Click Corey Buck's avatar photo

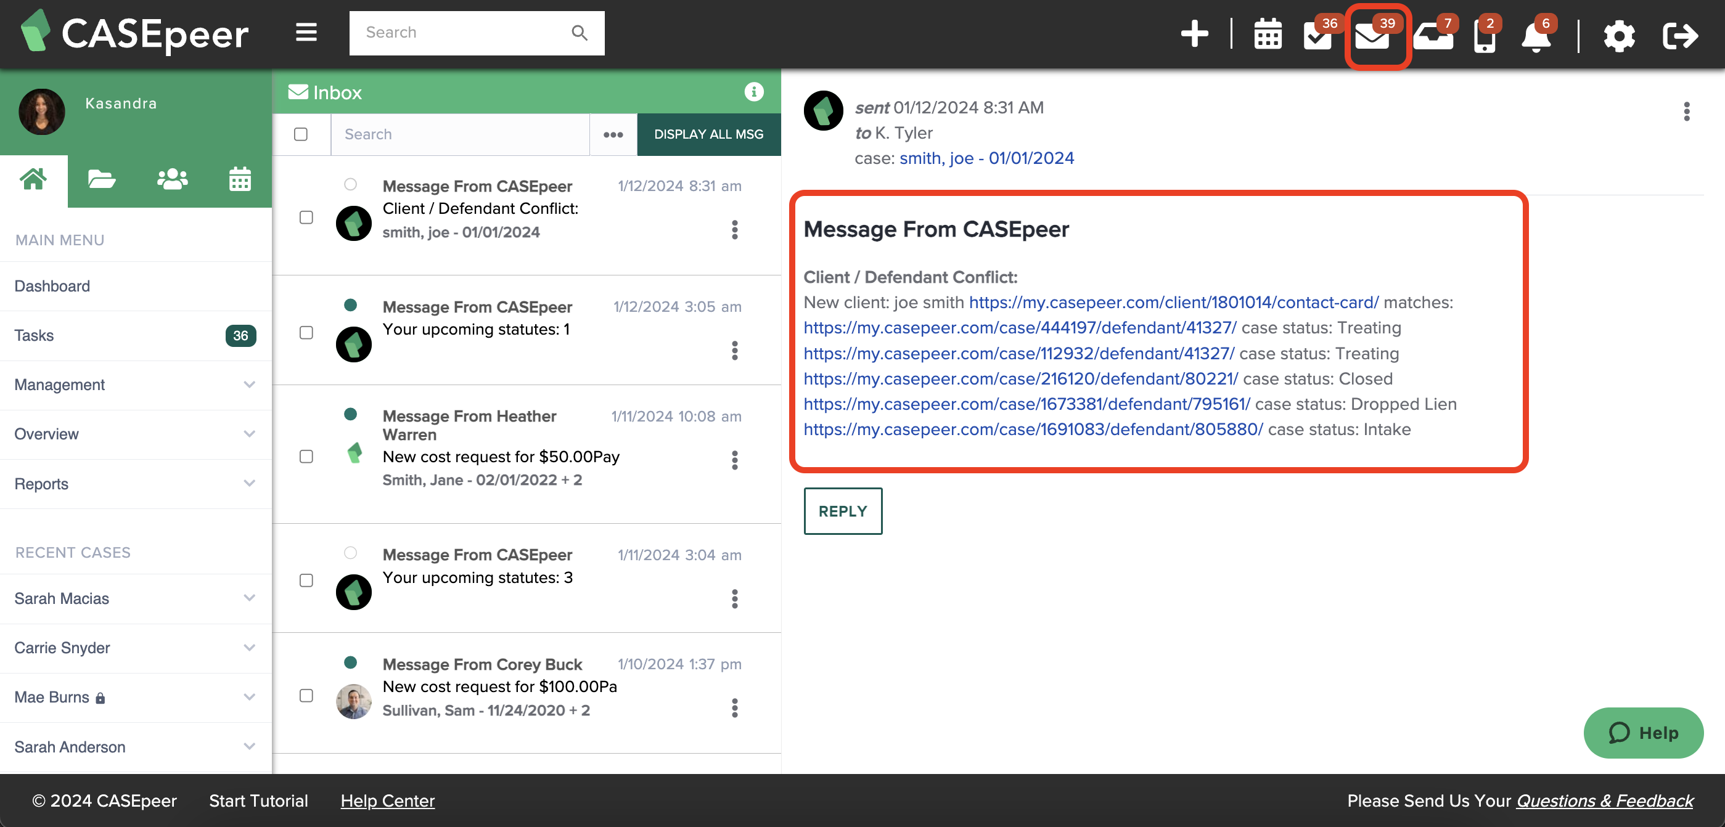tap(354, 701)
